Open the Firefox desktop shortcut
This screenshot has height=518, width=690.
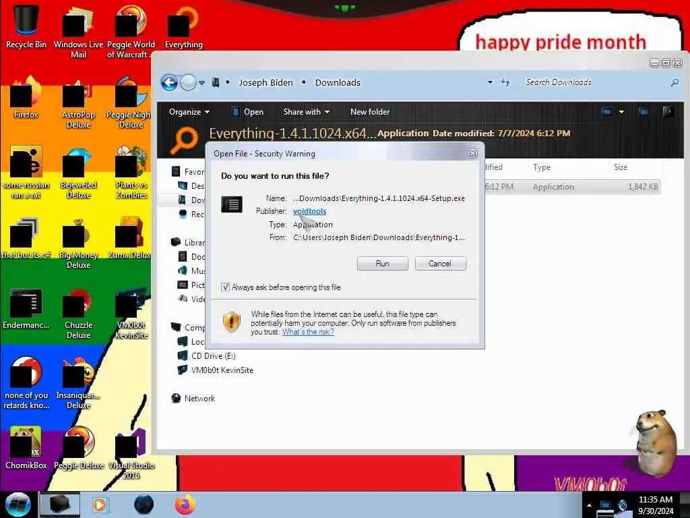(x=26, y=98)
